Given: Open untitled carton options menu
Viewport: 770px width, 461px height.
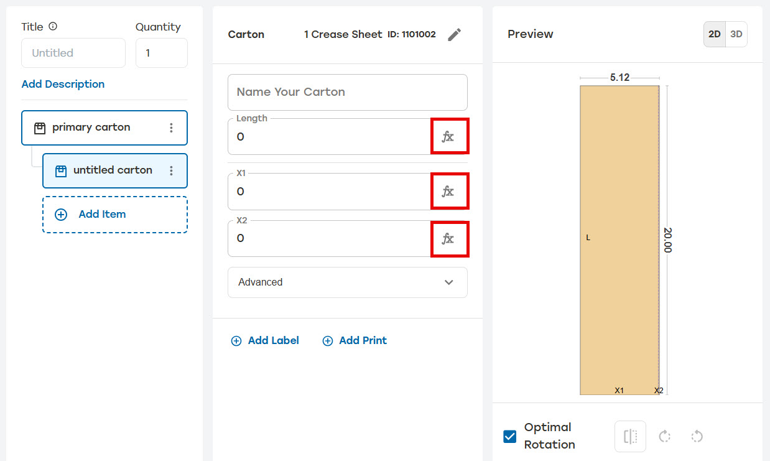Looking at the screenshot, I should 171,170.
